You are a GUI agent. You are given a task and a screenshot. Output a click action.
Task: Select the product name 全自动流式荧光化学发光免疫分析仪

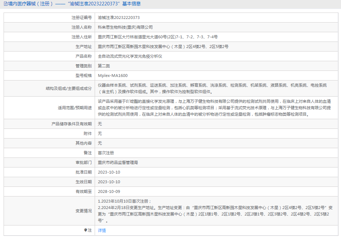[130, 56]
